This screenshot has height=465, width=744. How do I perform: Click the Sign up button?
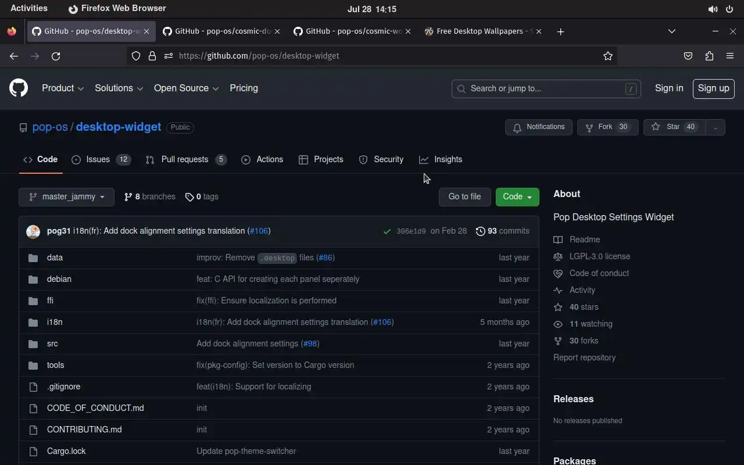click(713, 88)
